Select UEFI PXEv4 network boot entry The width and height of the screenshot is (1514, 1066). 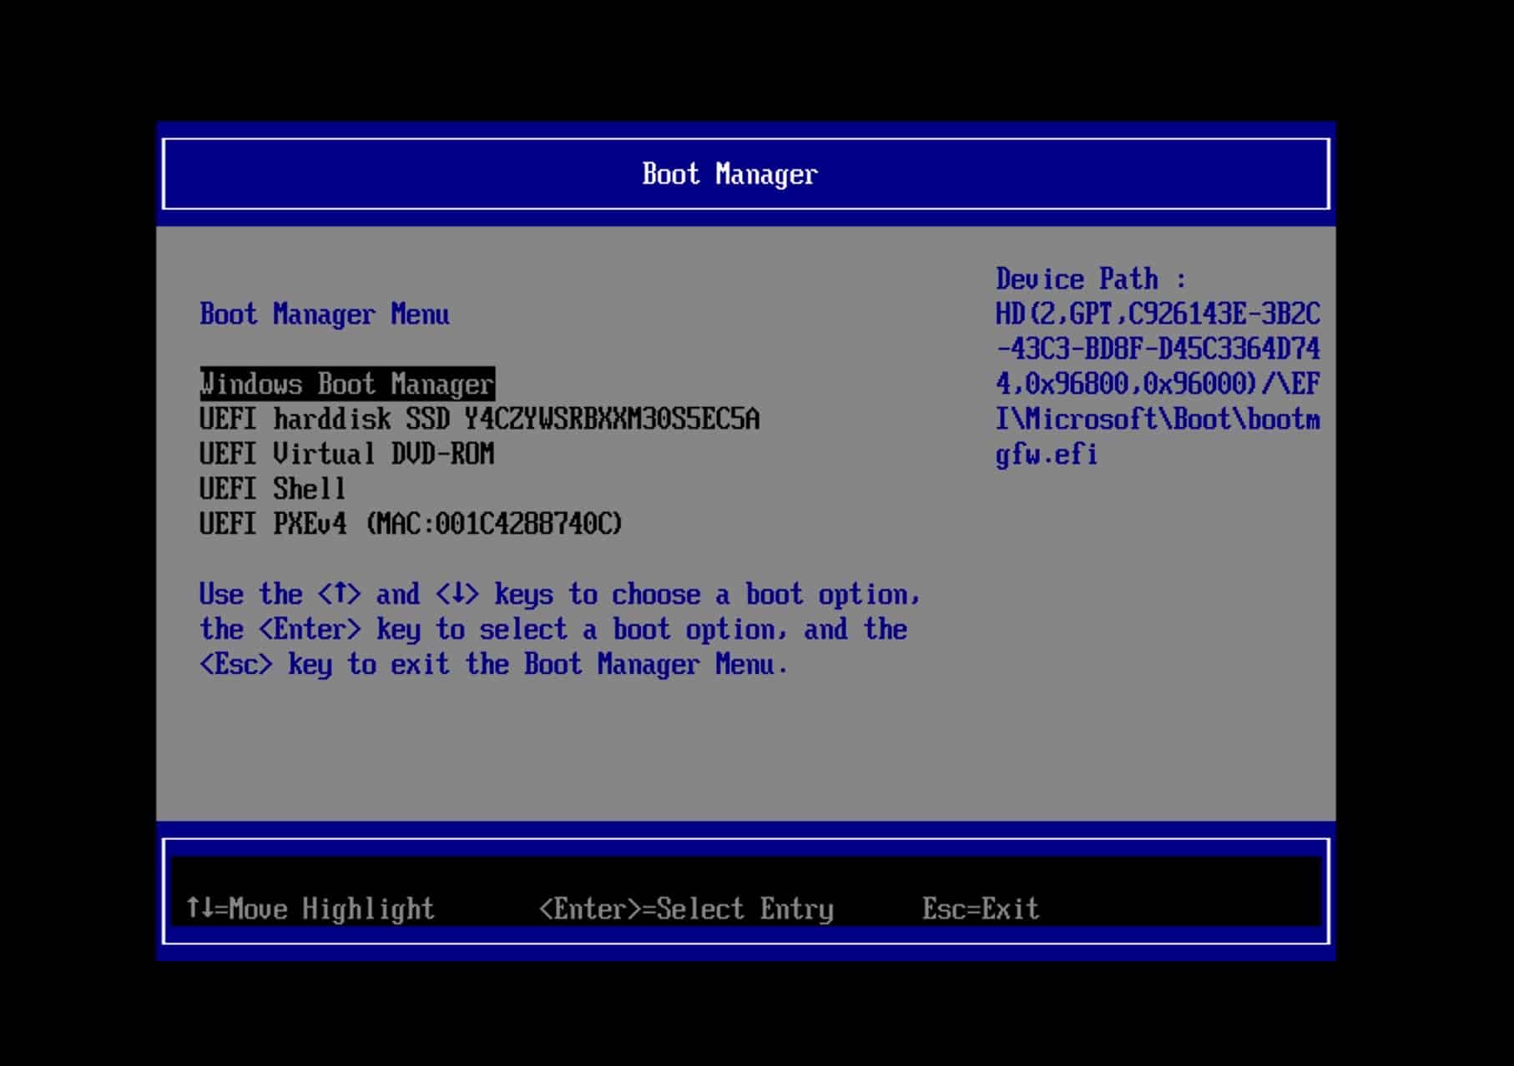[410, 524]
